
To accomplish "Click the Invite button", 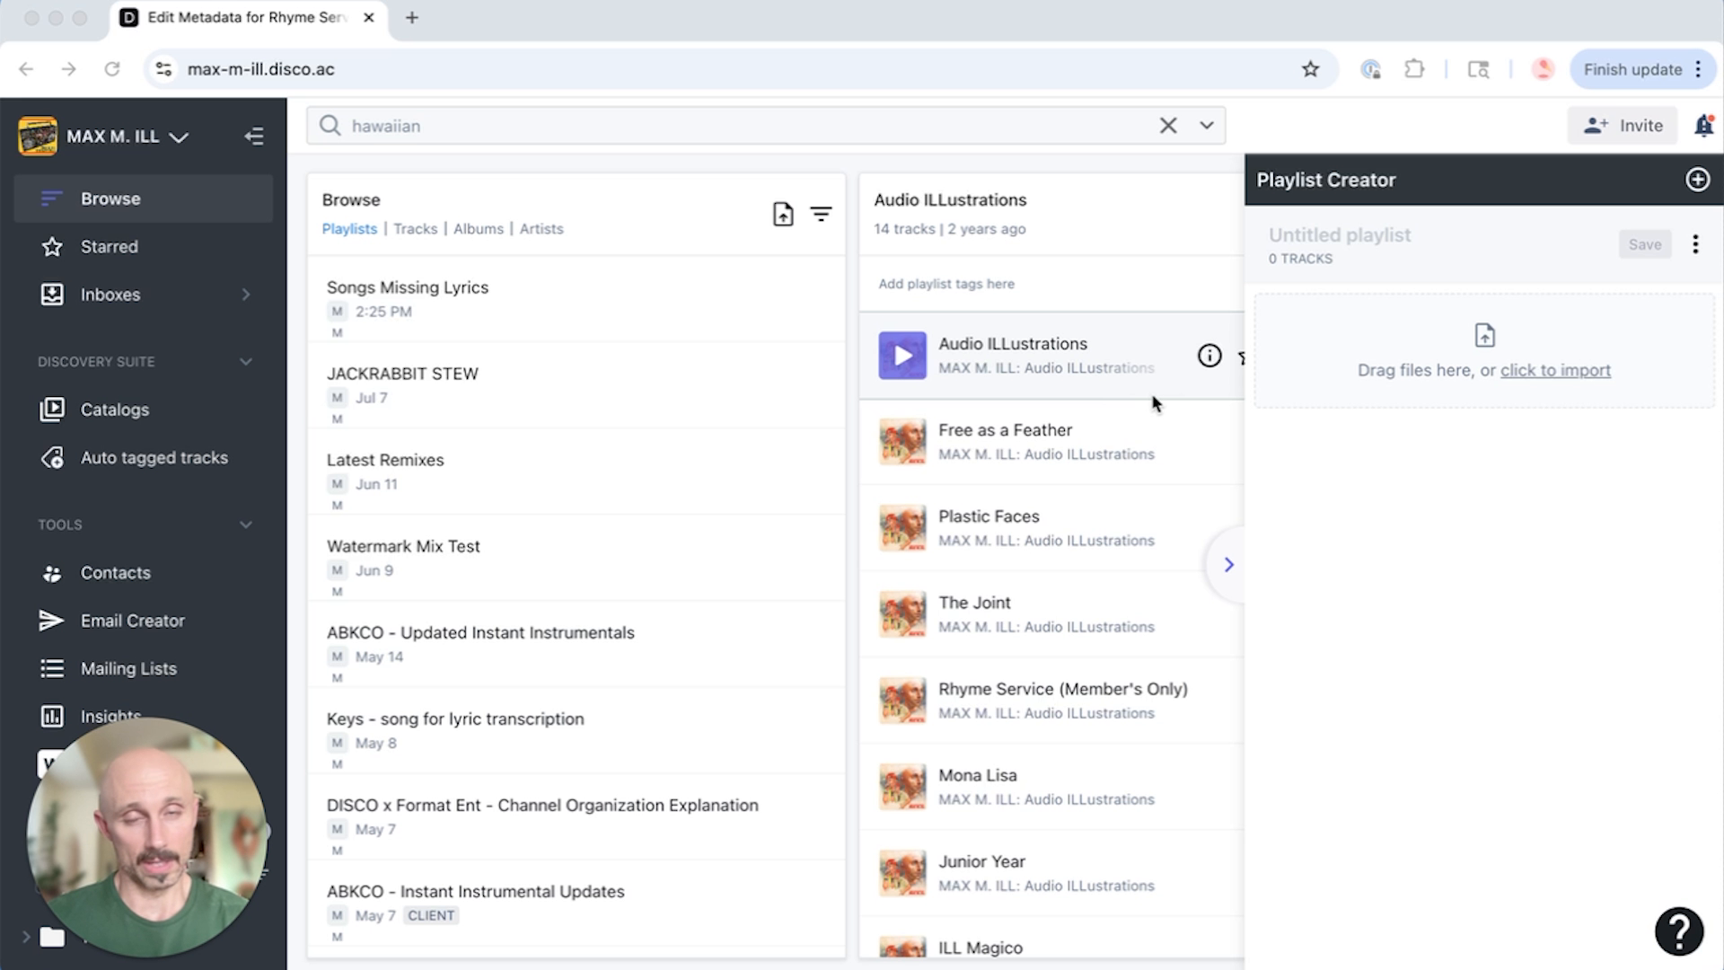I will tap(1623, 126).
